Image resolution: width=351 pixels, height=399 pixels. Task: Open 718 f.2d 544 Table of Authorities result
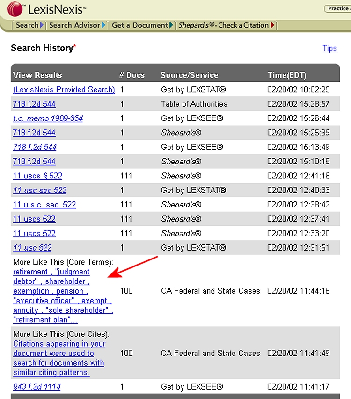click(34, 104)
